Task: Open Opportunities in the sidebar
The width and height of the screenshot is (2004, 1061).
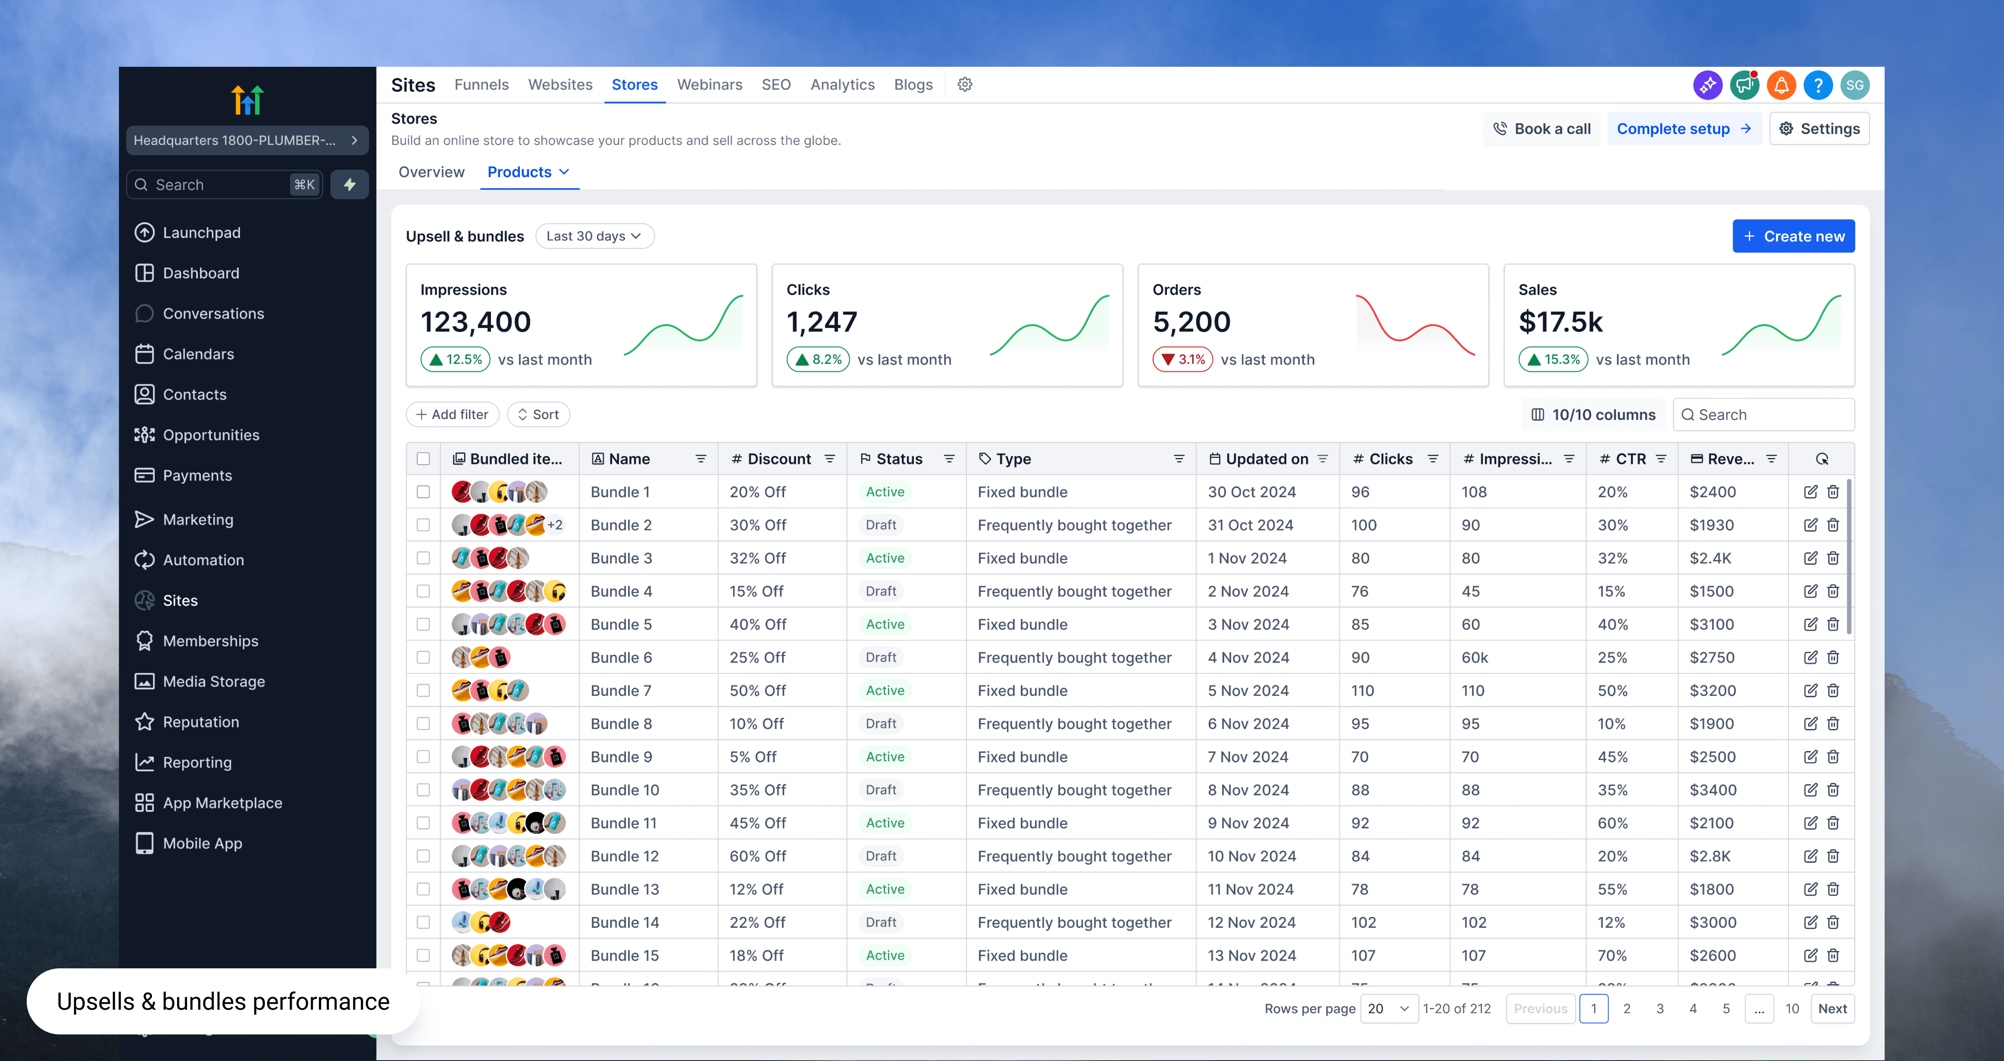Action: (x=211, y=435)
